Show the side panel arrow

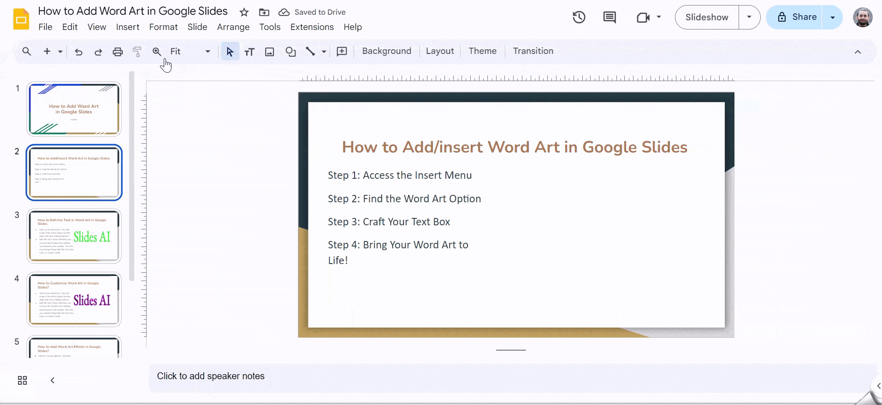tap(877, 386)
